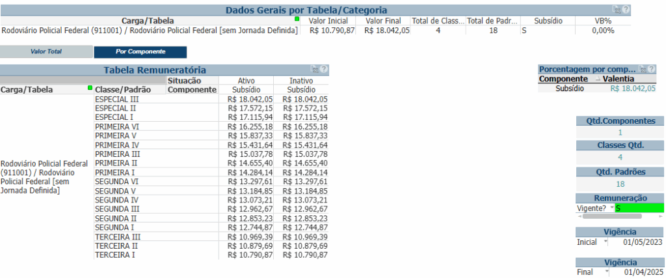
Task: Click the Total de Class... column header
Action: click(438, 20)
